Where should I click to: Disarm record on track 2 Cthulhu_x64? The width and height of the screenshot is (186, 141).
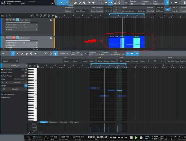tap(14, 37)
